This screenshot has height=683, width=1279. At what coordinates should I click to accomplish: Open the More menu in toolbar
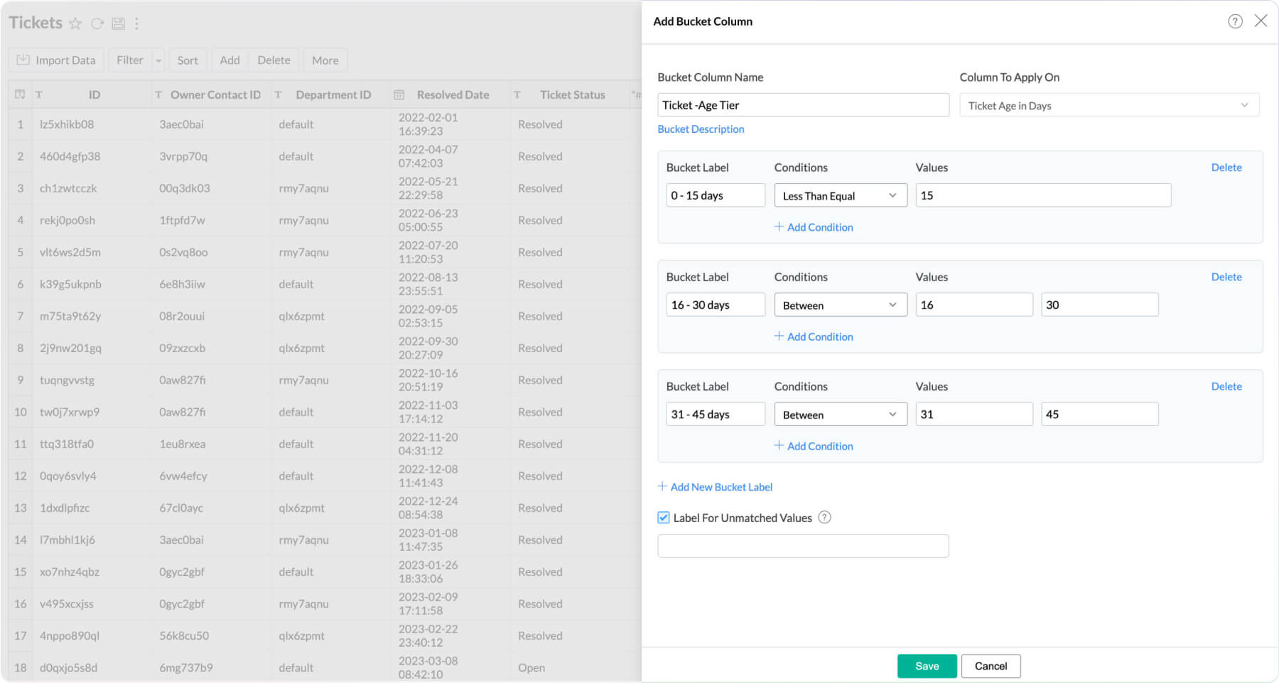pos(325,60)
